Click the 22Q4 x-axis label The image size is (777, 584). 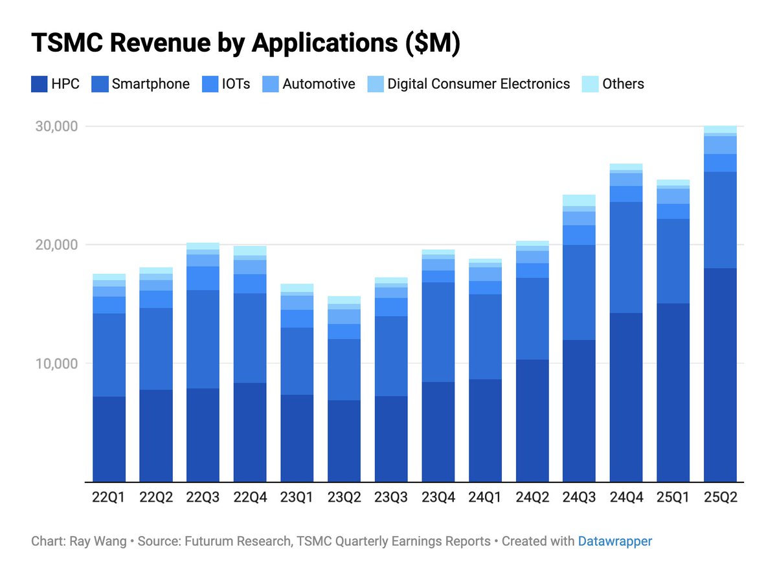tap(250, 497)
